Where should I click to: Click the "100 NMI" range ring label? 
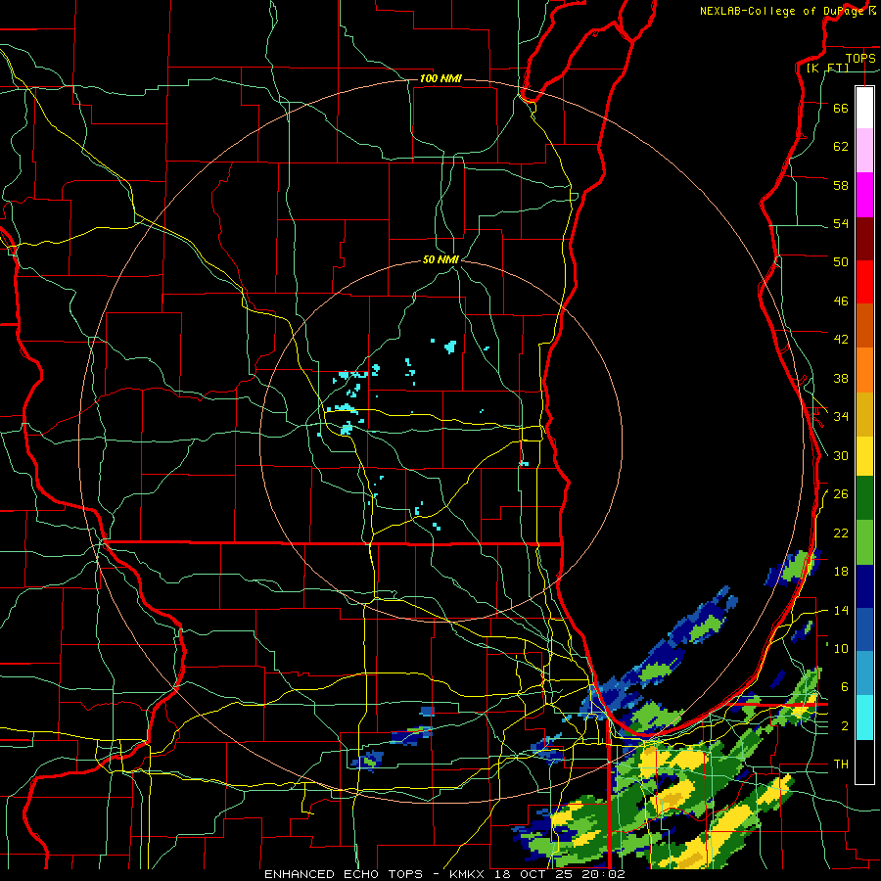tap(440, 78)
